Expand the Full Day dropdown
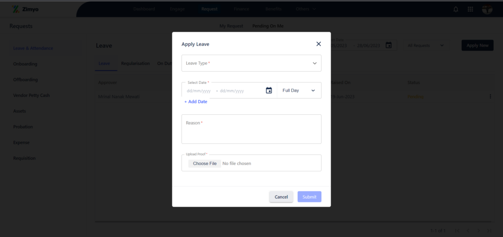The image size is (503, 237). (299, 91)
